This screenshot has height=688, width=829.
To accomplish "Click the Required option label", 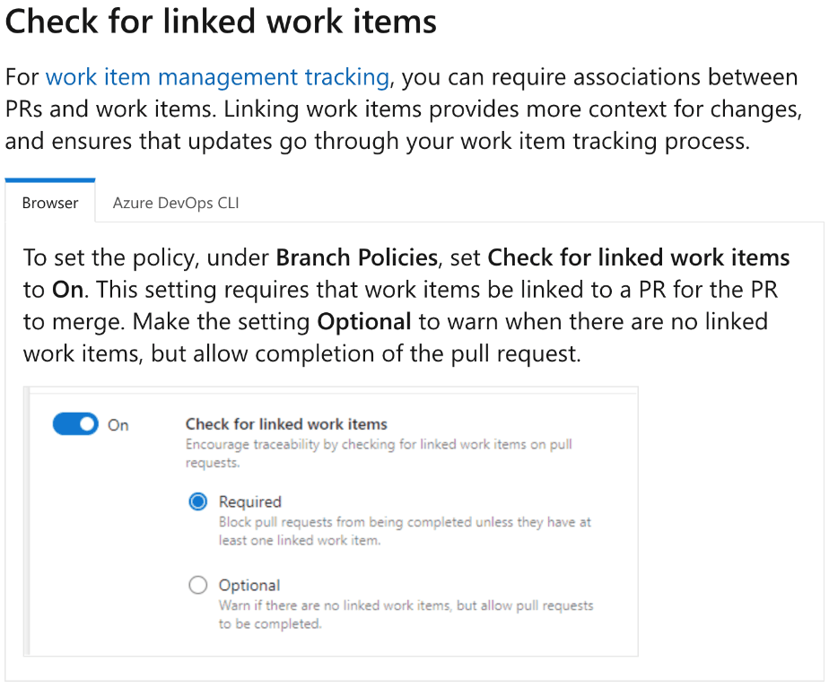I will (x=250, y=501).
